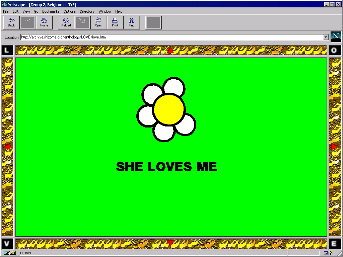
Task: Click the red left arrow on left border
Action: [x=7, y=147]
